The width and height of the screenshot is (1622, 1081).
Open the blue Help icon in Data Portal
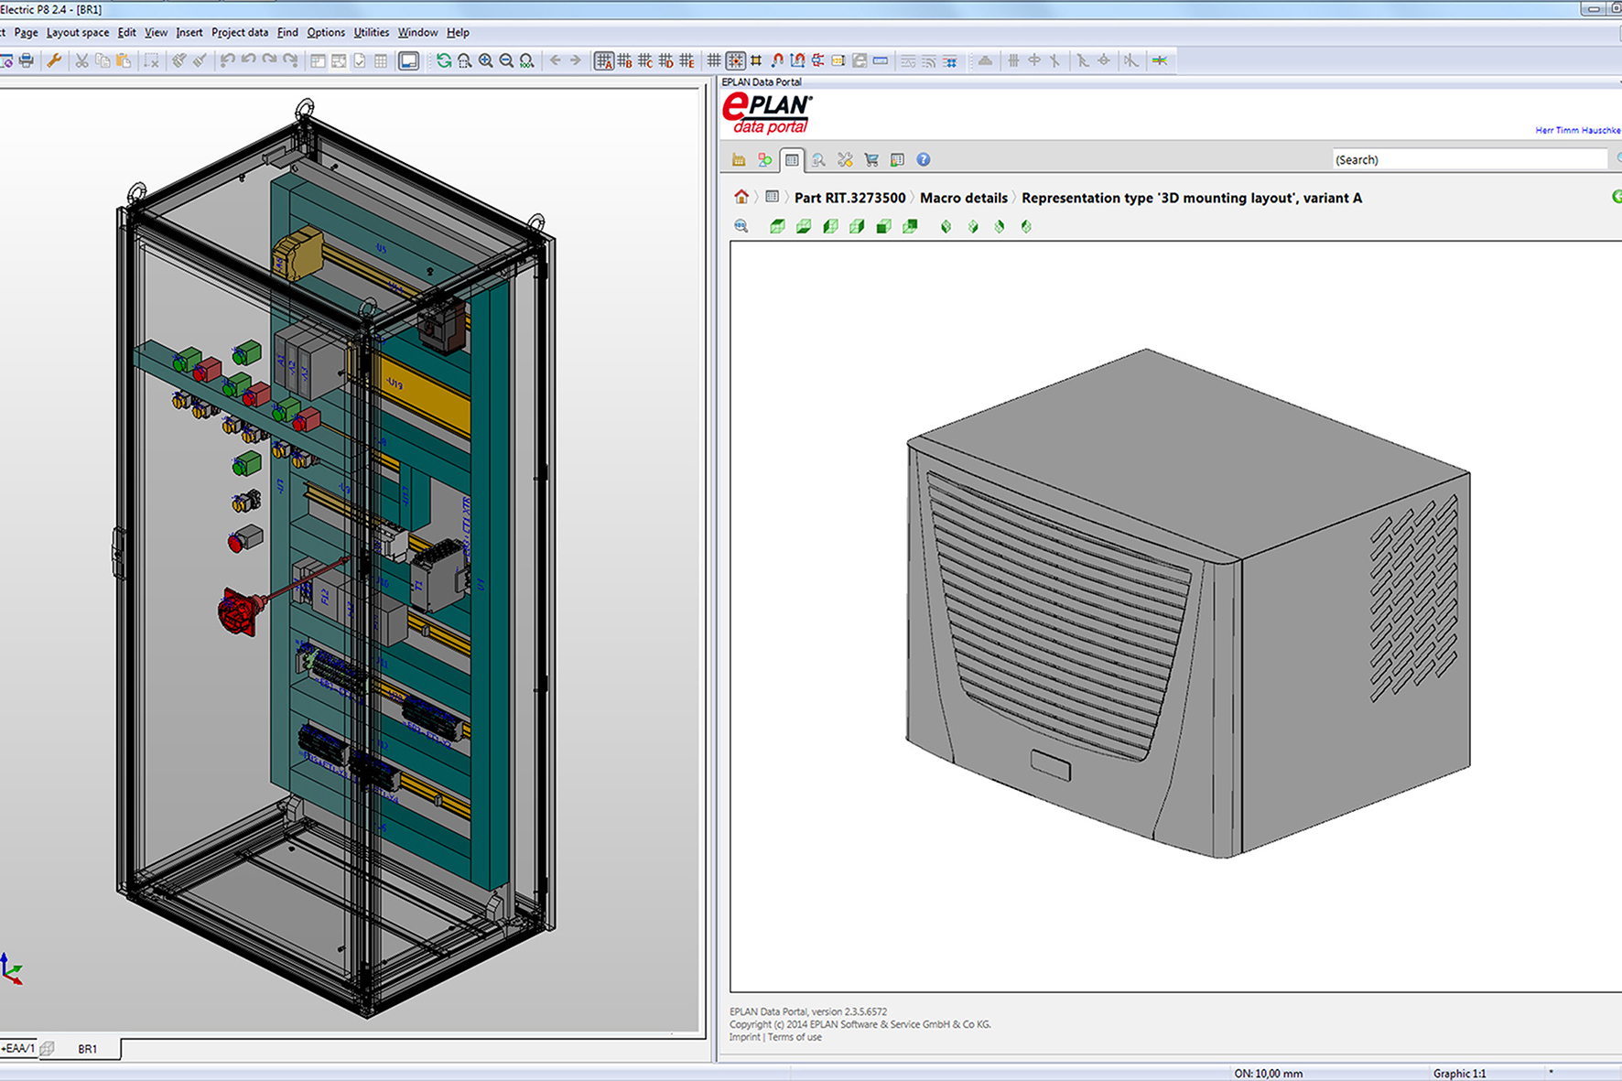pos(924,159)
